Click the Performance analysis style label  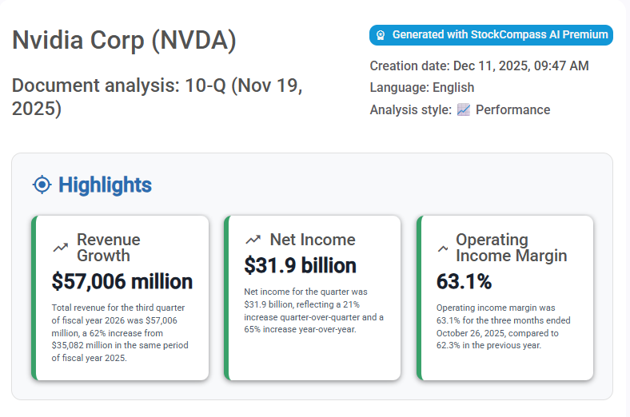click(x=512, y=109)
